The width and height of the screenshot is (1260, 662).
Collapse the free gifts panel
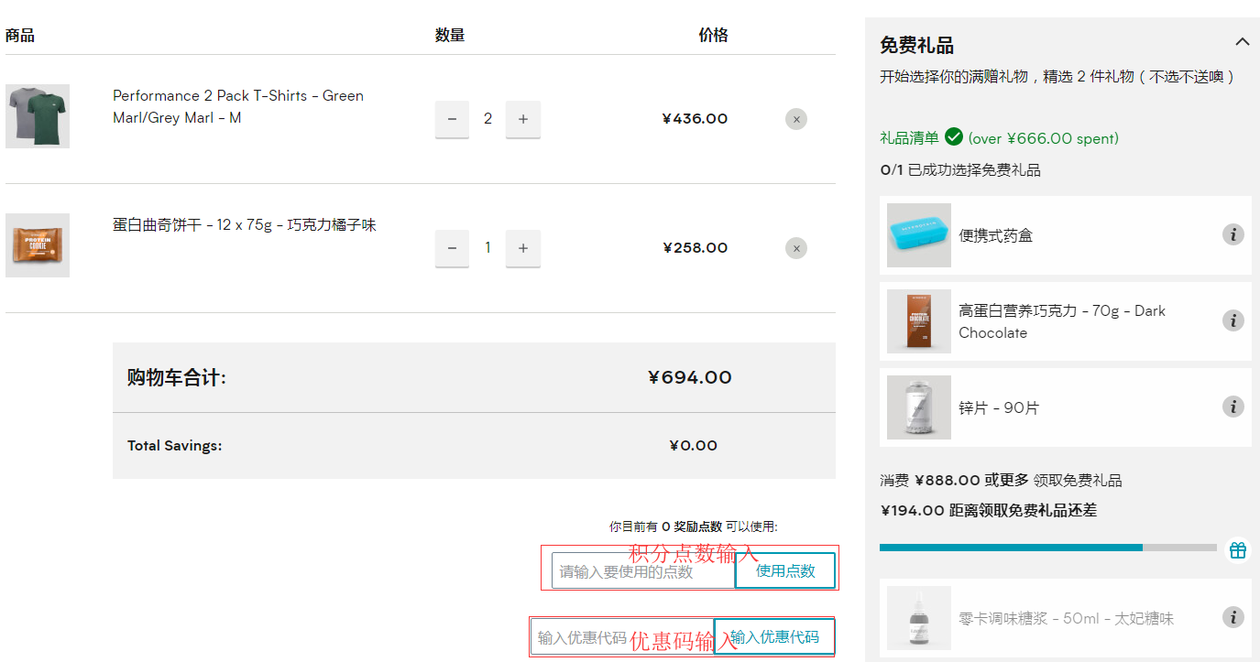1242,42
